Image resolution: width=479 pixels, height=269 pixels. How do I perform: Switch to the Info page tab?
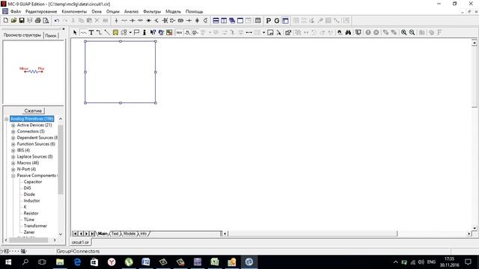(143, 234)
